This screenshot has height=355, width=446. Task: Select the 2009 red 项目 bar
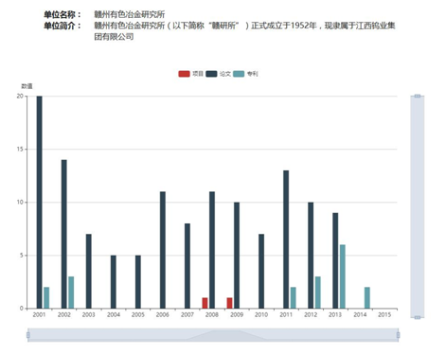[229, 303]
